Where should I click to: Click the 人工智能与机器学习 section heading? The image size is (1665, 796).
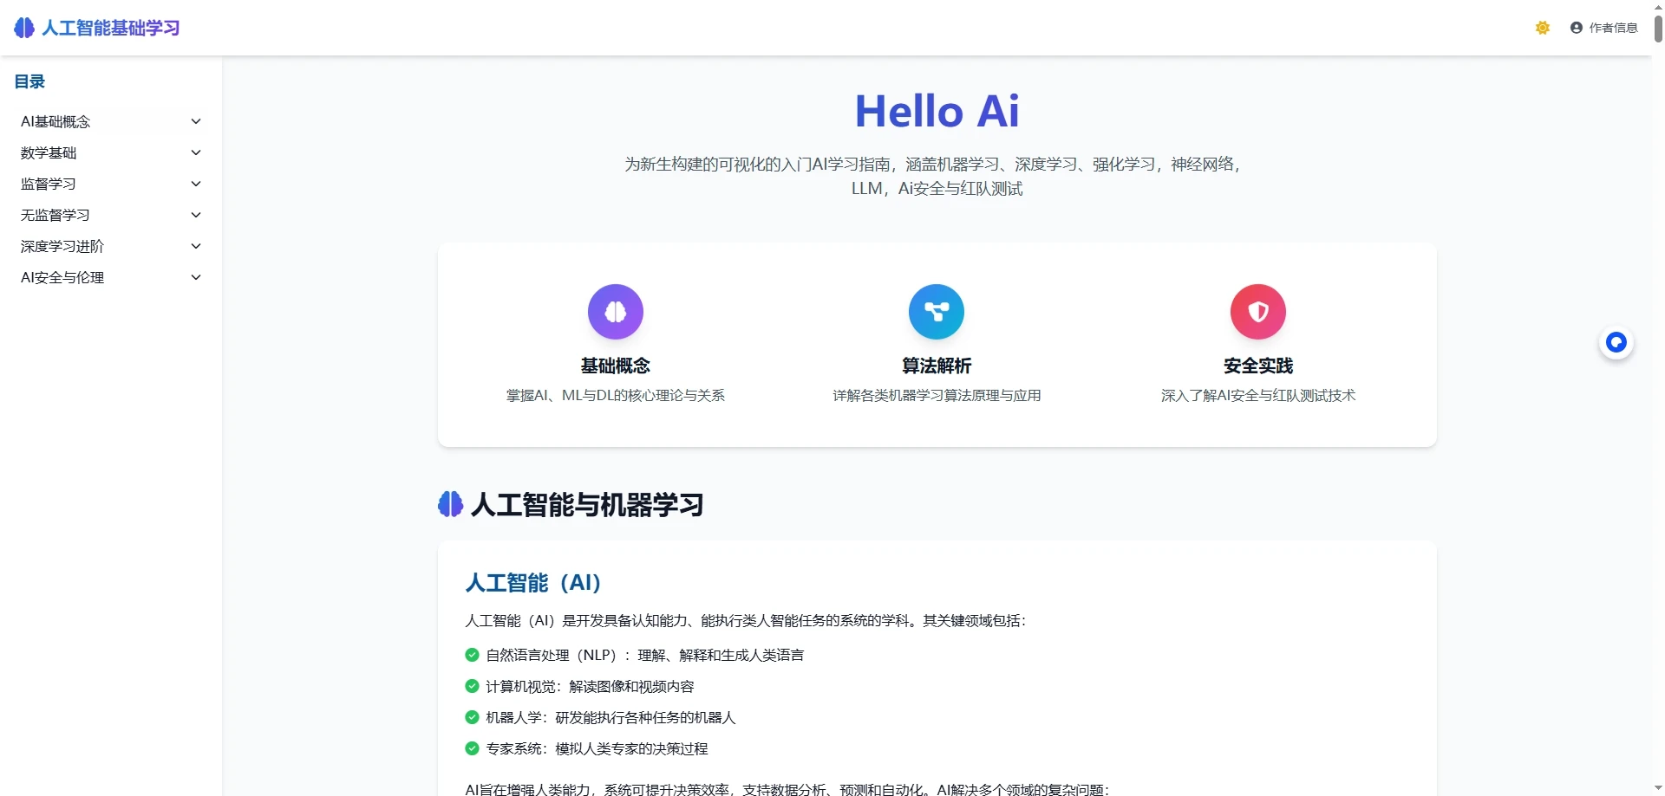[x=587, y=504]
